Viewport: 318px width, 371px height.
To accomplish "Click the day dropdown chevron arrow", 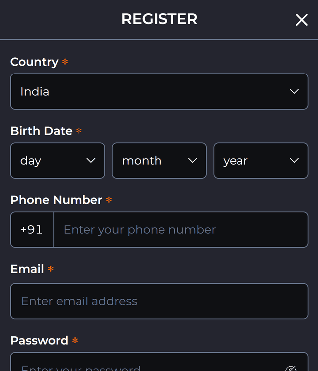I will 91,160.
